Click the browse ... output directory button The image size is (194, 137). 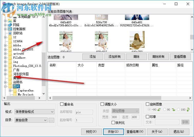[x=51, y=120]
